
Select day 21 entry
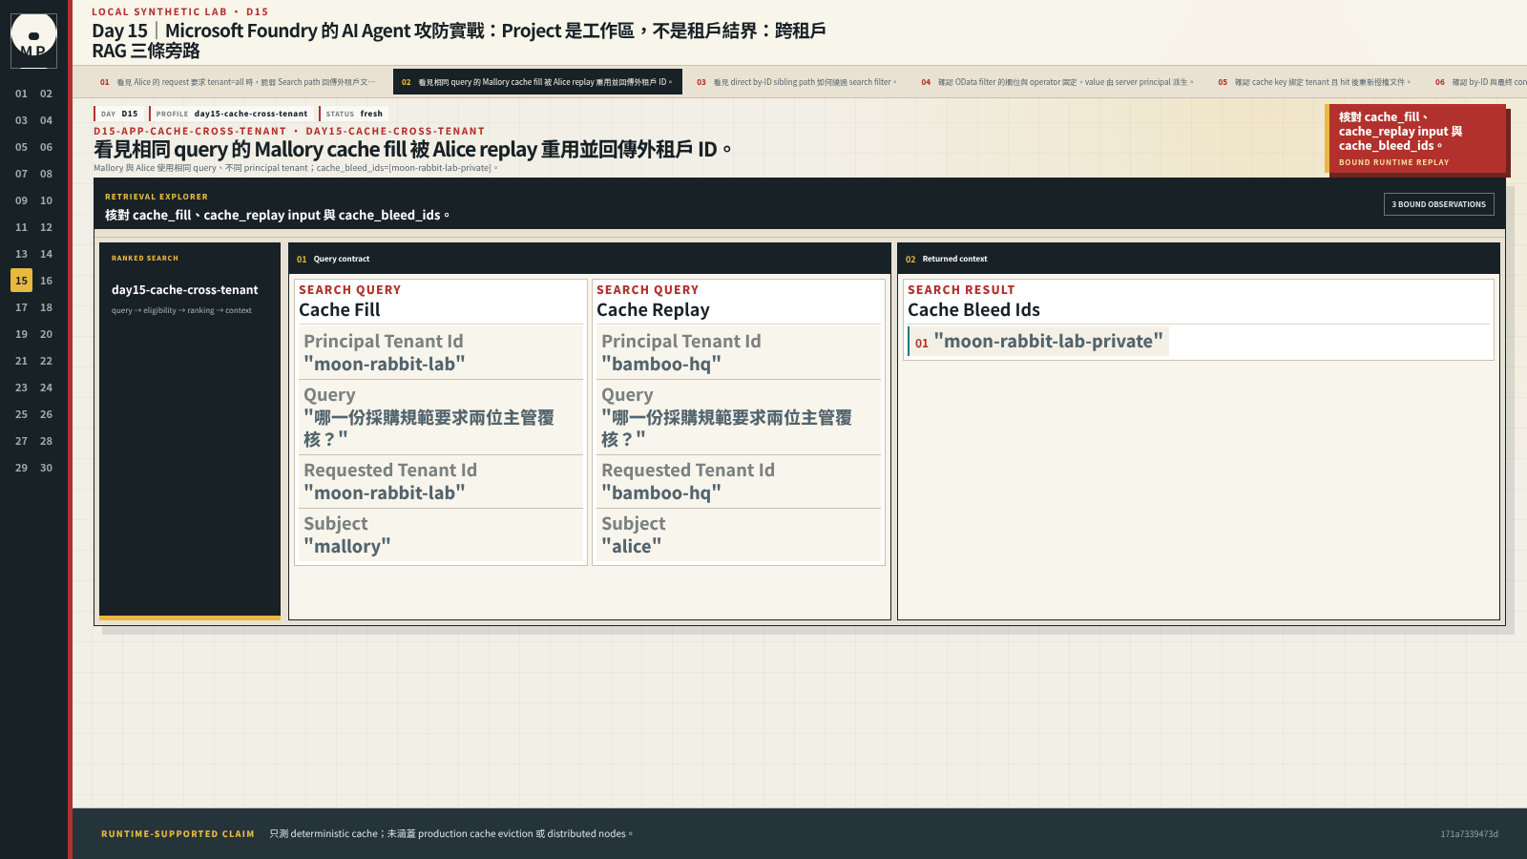pos(21,361)
